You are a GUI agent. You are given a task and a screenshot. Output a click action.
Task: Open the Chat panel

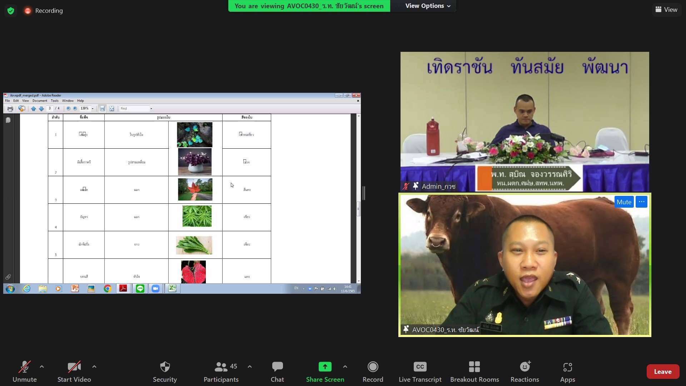[x=277, y=372]
